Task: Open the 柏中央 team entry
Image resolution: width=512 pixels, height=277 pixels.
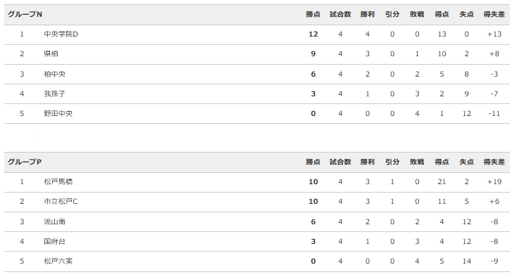Action: click(x=54, y=75)
